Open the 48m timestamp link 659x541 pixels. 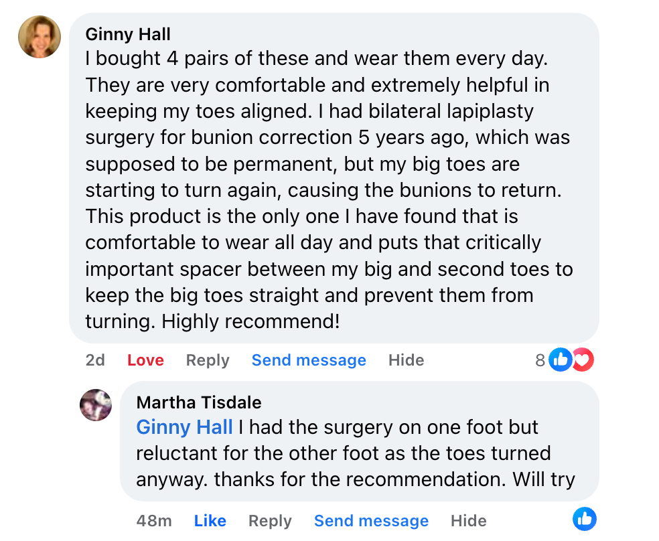click(153, 521)
